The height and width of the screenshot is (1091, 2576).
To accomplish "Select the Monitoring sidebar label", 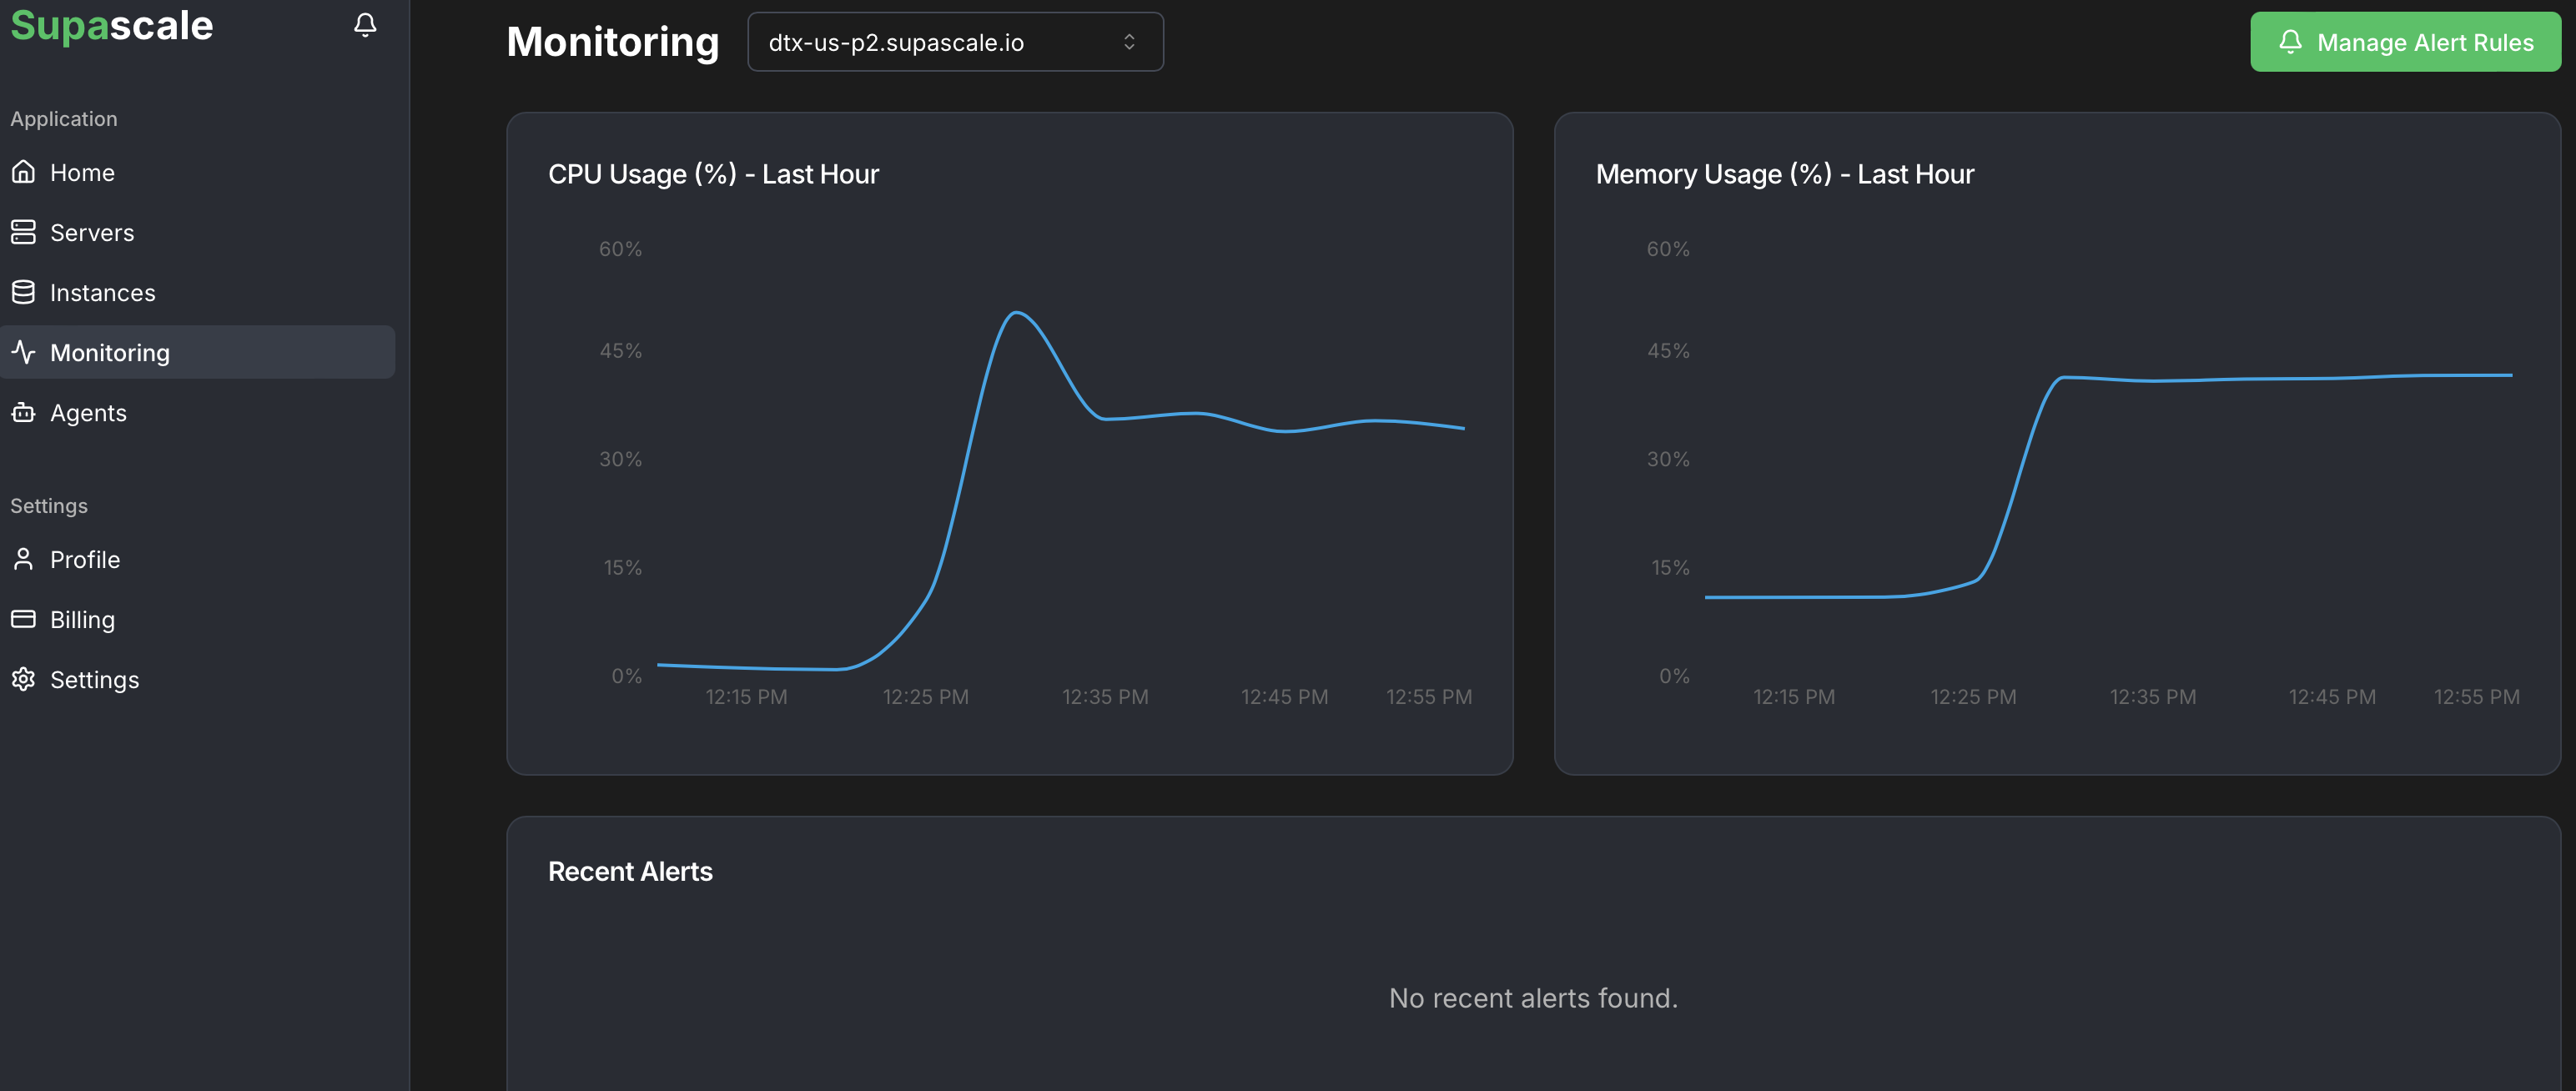I will point(110,352).
